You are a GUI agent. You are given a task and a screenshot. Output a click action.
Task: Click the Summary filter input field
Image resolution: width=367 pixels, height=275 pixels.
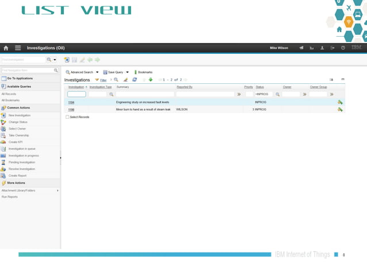click(x=145, y=94)
